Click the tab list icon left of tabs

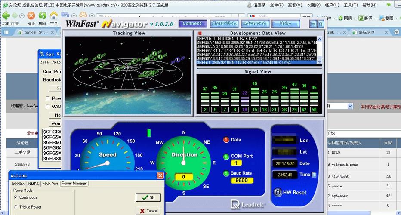click(x=6, y=33)
